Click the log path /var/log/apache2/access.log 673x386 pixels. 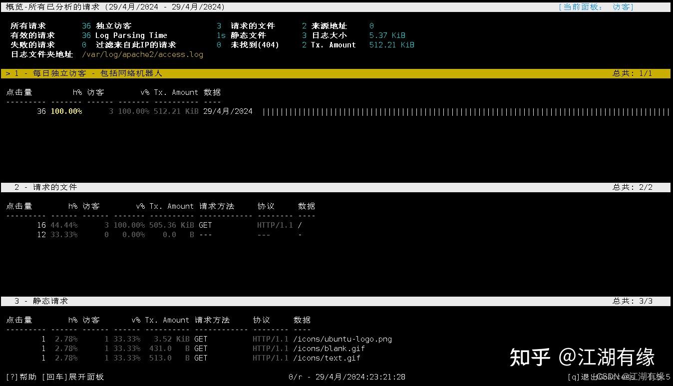pos(142,54)
